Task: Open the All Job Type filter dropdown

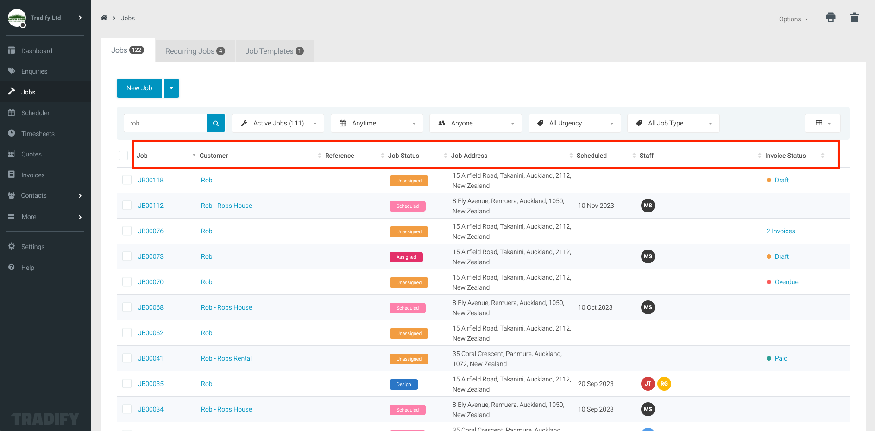Action: coord(674,123)
